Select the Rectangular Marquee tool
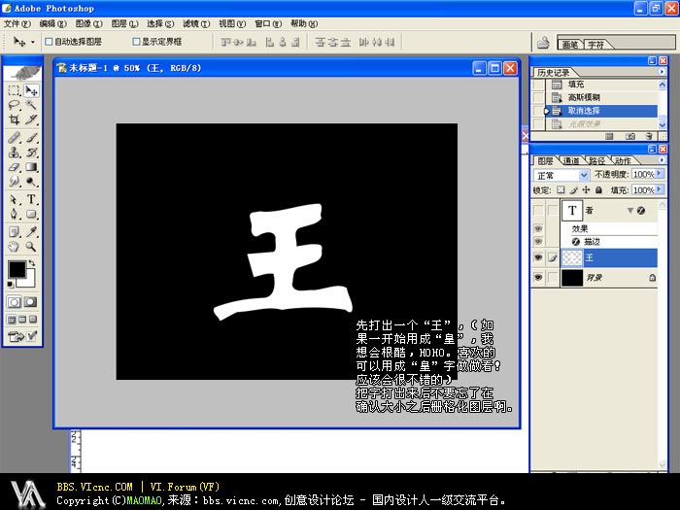The image size is (680, 510). pos(14,90)
